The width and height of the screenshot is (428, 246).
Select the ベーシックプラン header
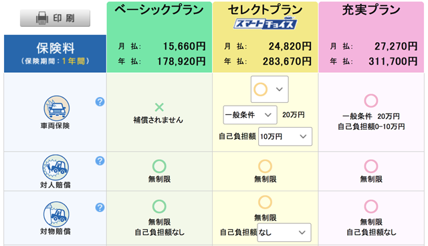159,10
